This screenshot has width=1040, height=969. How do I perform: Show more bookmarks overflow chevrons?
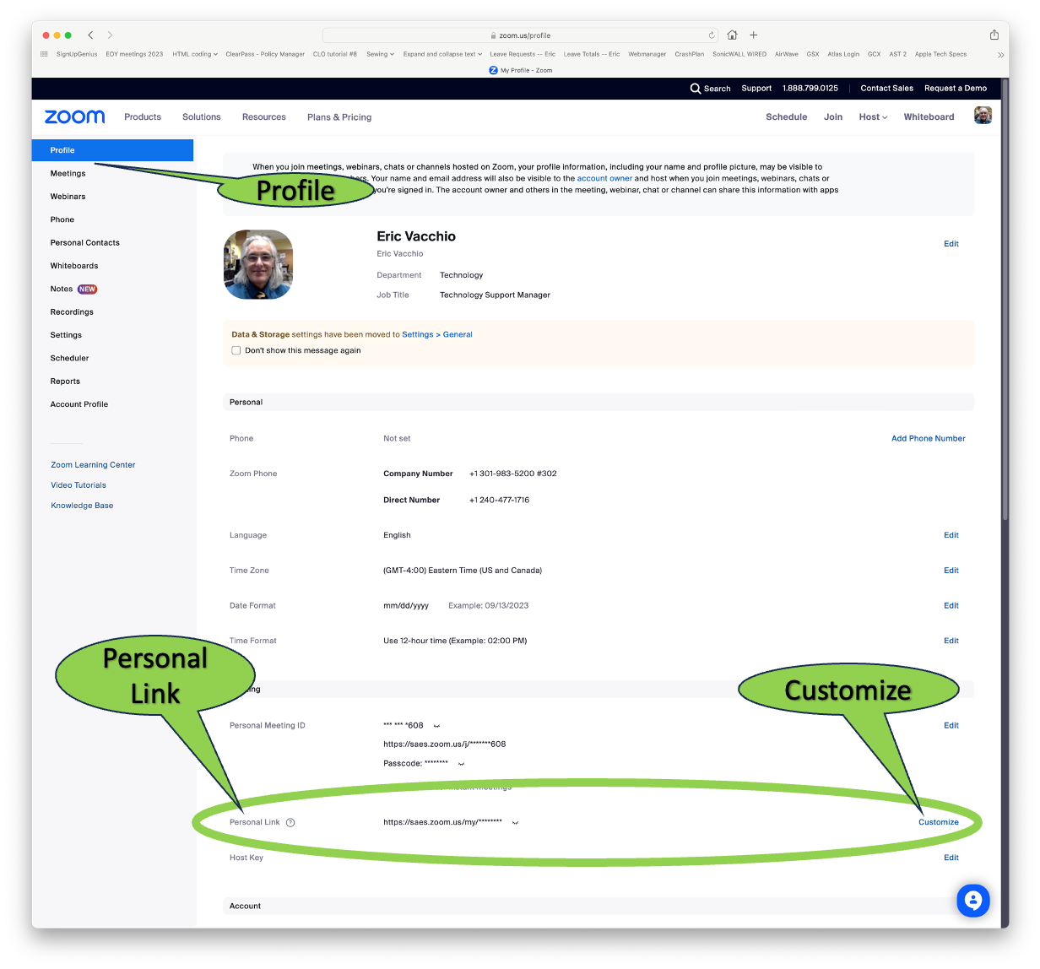[x=1000, y=54]
